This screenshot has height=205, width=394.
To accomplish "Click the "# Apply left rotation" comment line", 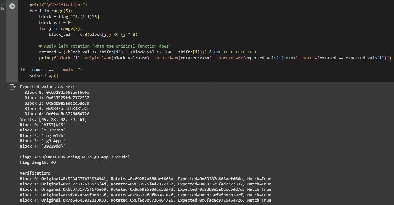I will click(x=105, y=46).
